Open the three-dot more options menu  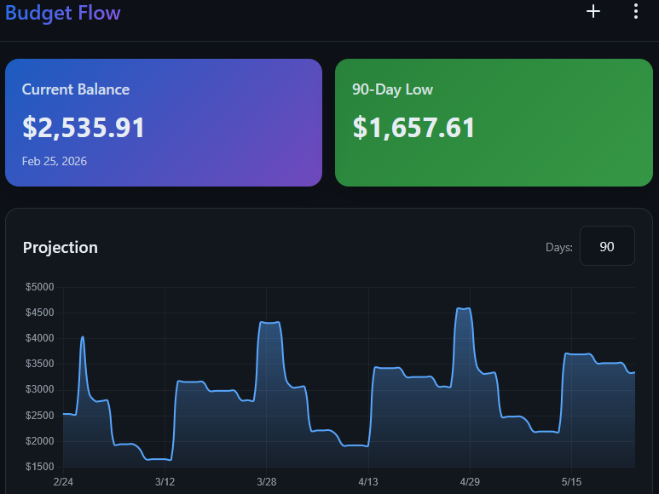(635, 11)
